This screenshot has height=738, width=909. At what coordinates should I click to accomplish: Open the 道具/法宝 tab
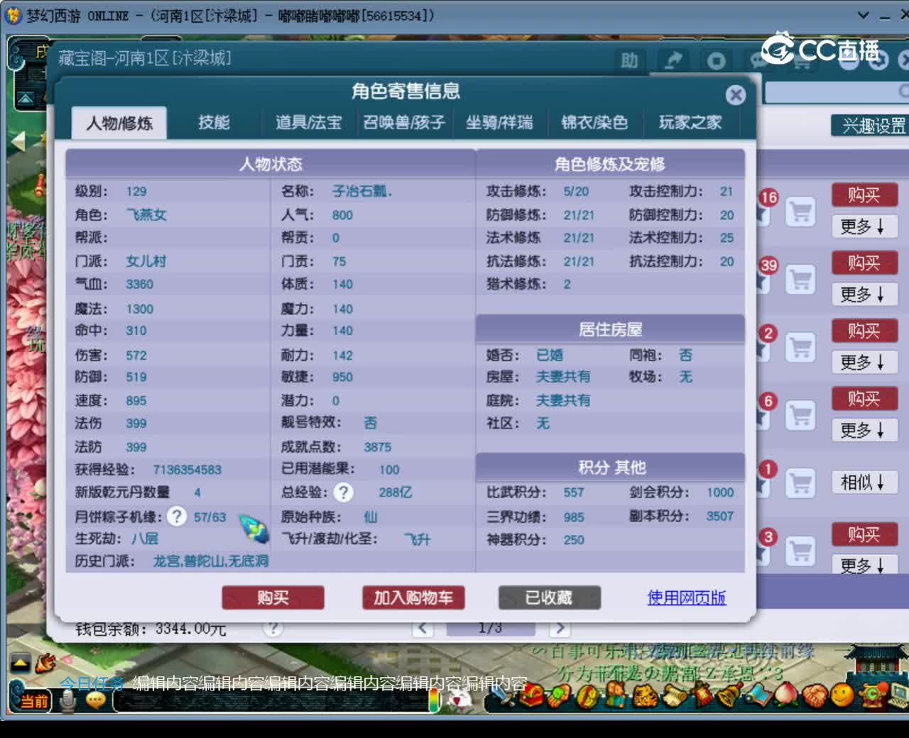[308, 123]
